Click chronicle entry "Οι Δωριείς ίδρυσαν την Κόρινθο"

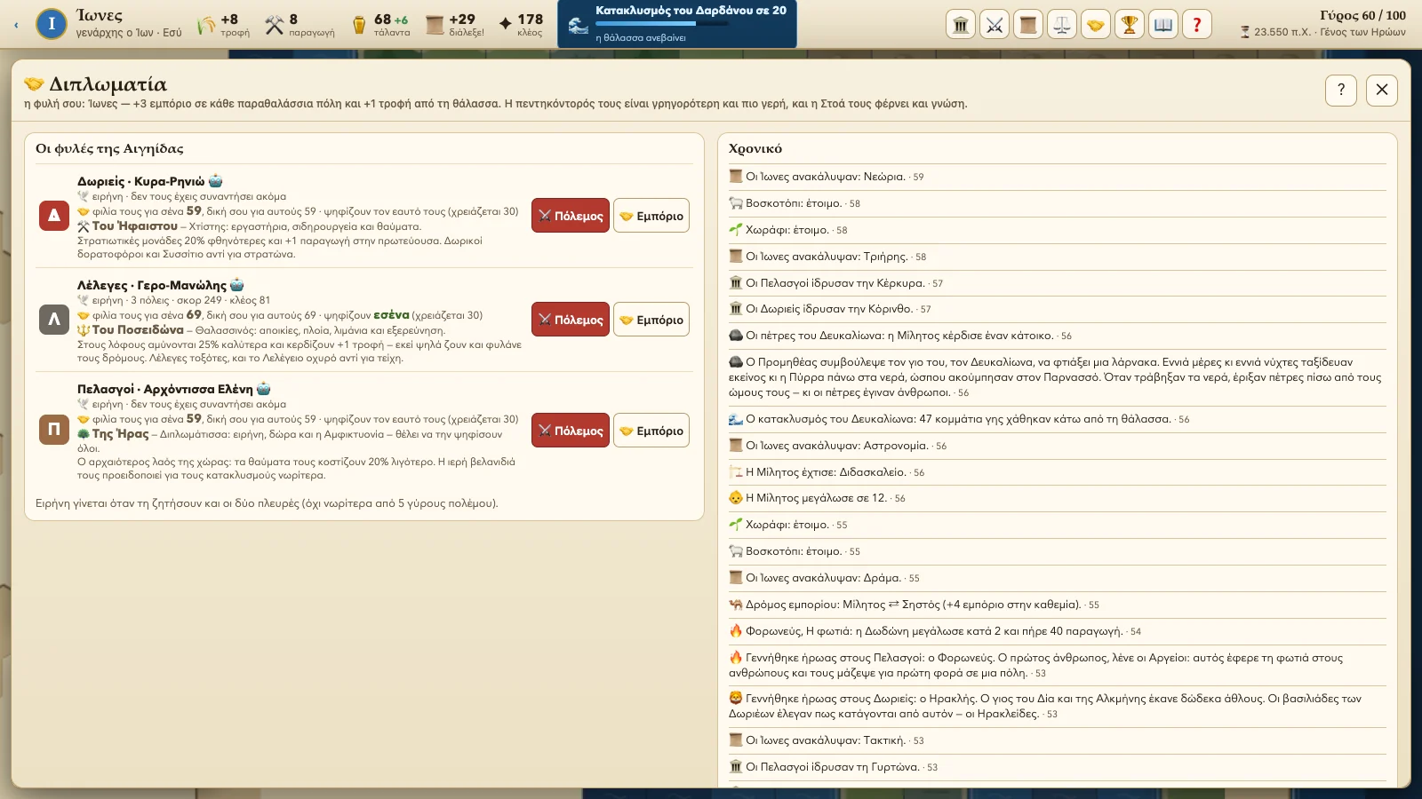click(x=1058, y=309)
